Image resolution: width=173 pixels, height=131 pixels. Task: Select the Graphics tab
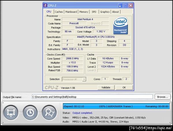[x=105, y=12]
